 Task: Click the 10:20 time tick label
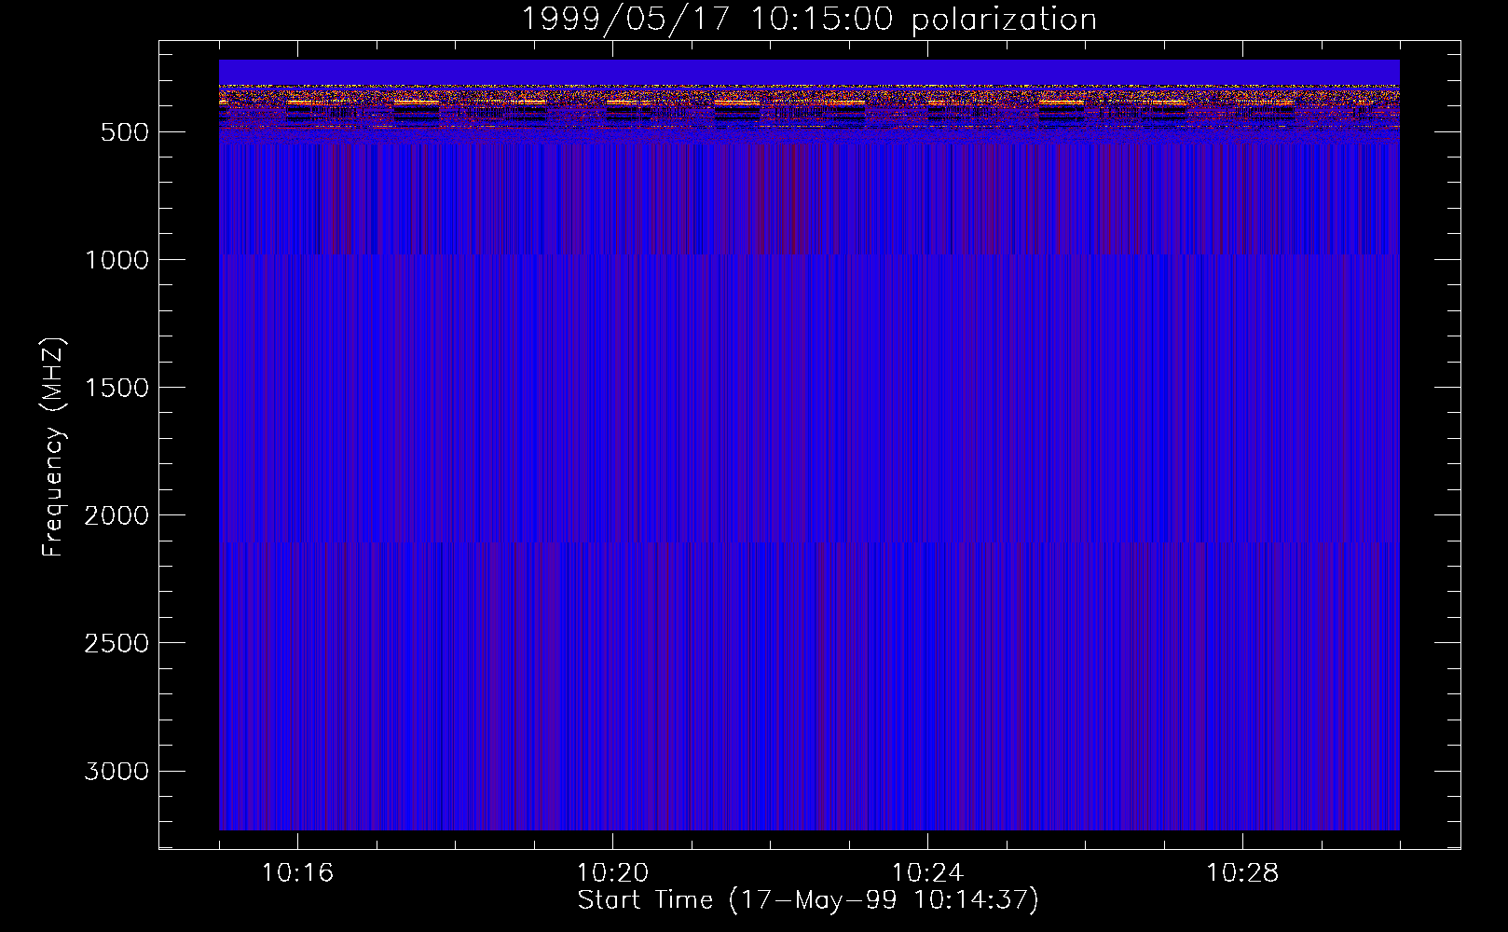click(612, 873)
